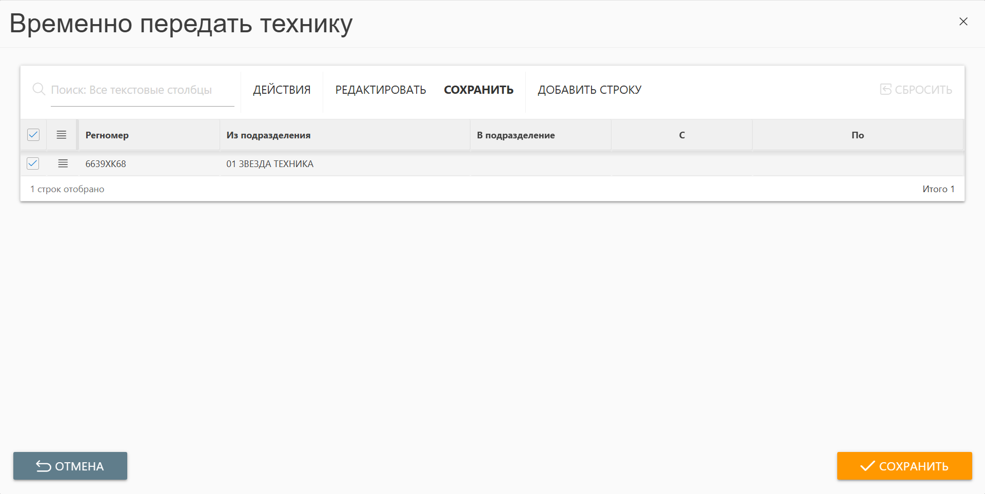Open the 'Регномер' column header menu
Image resolution: width=985 pixels, height=494 pixels.
[107, 135]
